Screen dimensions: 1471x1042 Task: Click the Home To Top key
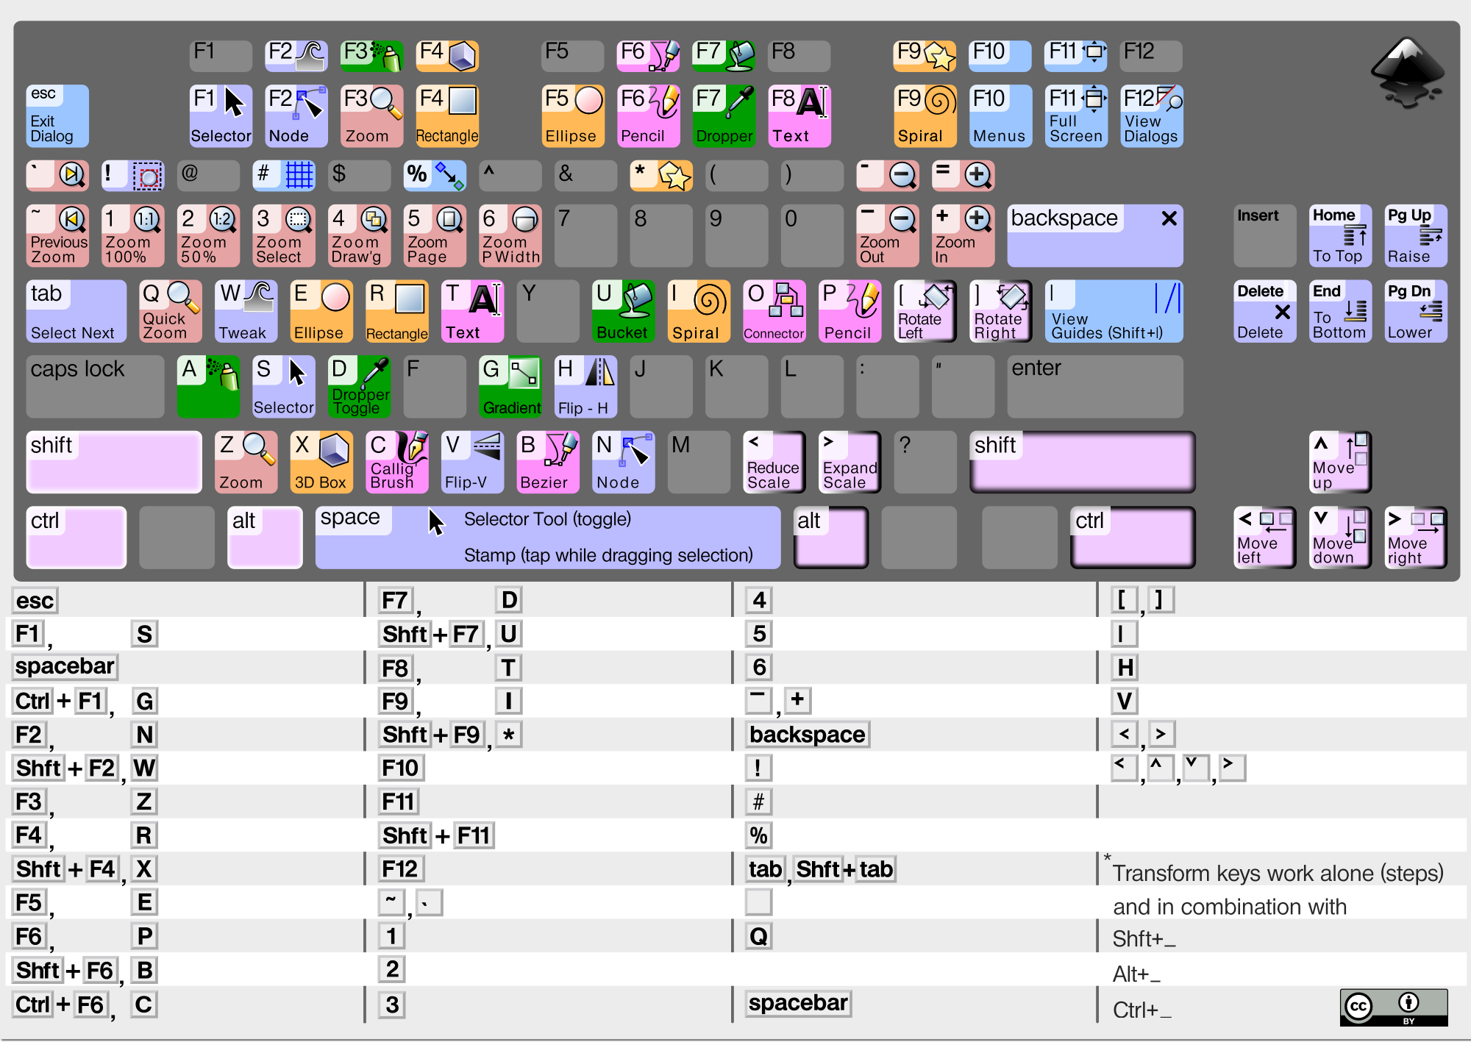click(1339, 235)
